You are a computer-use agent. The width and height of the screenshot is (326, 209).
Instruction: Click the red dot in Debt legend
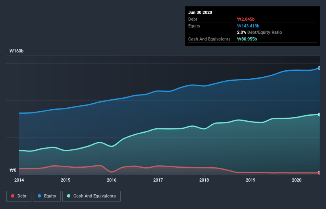[13, 196]
